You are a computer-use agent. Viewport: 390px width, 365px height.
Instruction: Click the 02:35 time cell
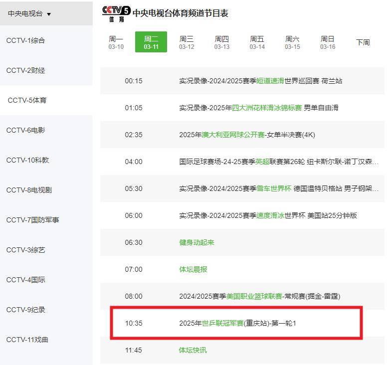point(134,135)
